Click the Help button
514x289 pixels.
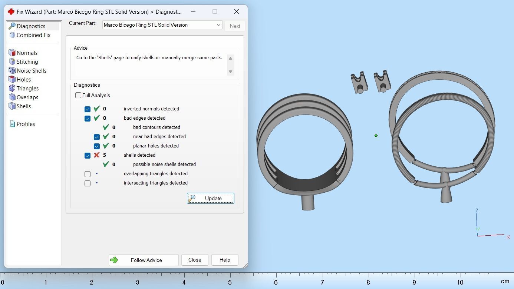[x=225, y=260]
